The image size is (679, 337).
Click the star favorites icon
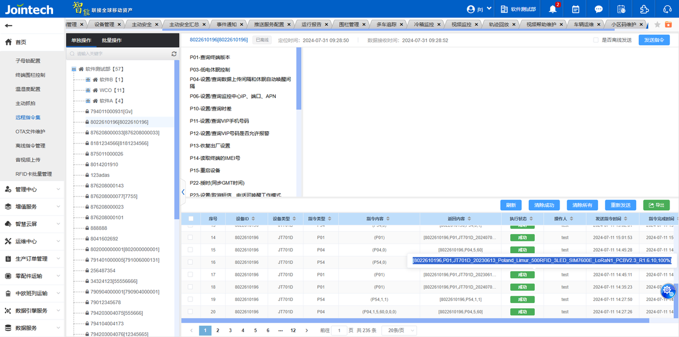(x=657, y=24)
